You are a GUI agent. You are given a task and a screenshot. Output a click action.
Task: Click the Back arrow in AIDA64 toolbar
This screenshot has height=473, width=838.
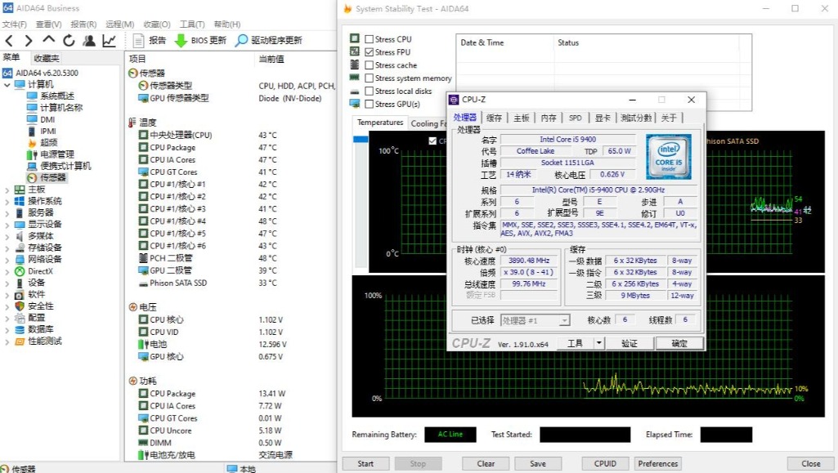coord(9,41)
